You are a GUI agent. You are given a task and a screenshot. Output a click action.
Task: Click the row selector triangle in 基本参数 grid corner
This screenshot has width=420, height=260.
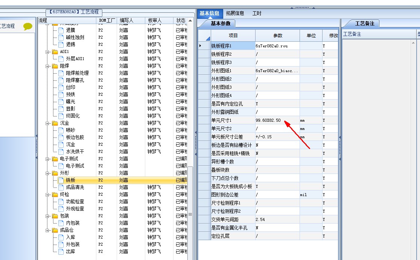point(208,39)
